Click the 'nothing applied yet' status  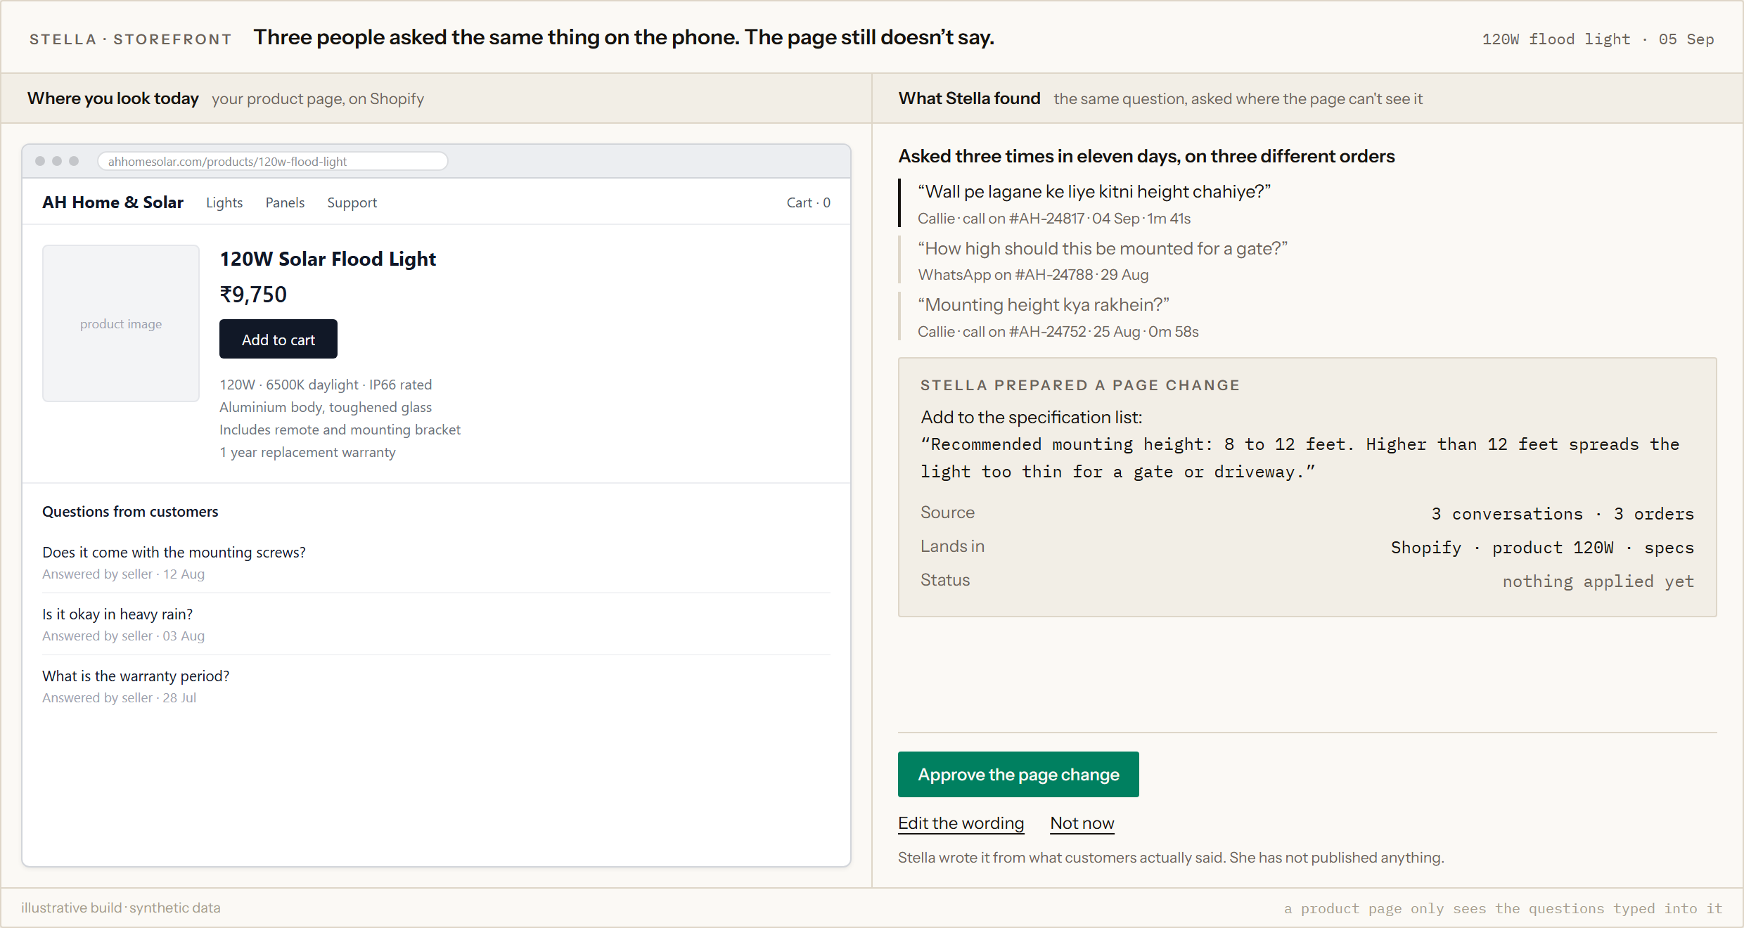(1598, 581)
